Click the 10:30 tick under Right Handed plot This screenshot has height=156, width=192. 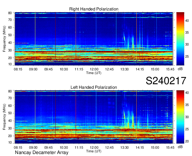point(64,69)
